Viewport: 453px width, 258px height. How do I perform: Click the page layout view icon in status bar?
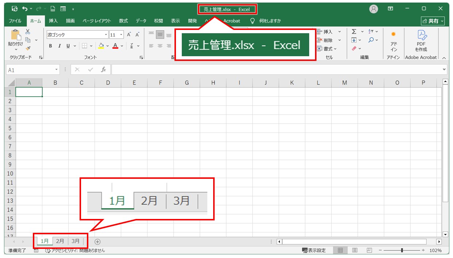(x=354, y=250)
